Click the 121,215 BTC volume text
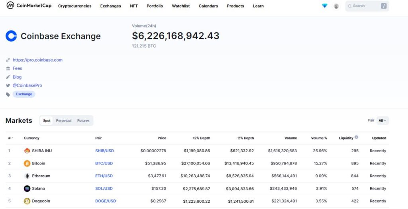Image resolution: width=408 pixels, height=209 pixels. pyautogui.click(x=144, y=46)
